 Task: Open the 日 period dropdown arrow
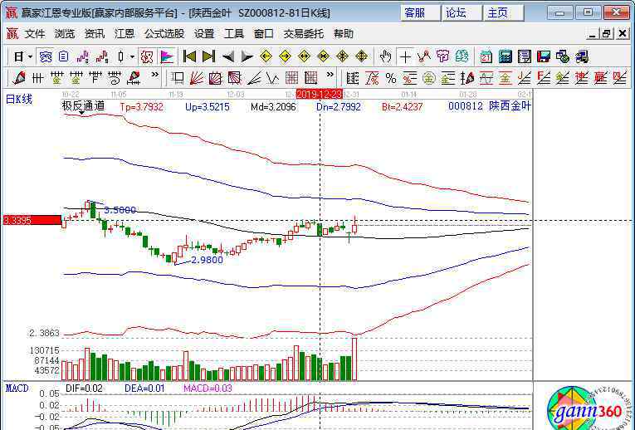click(31, 57)
